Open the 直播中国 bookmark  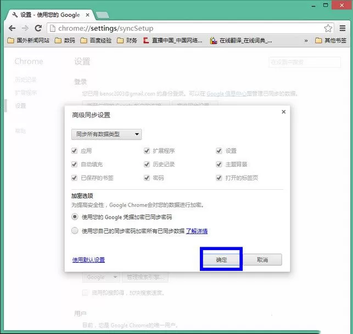click(173, 41)
